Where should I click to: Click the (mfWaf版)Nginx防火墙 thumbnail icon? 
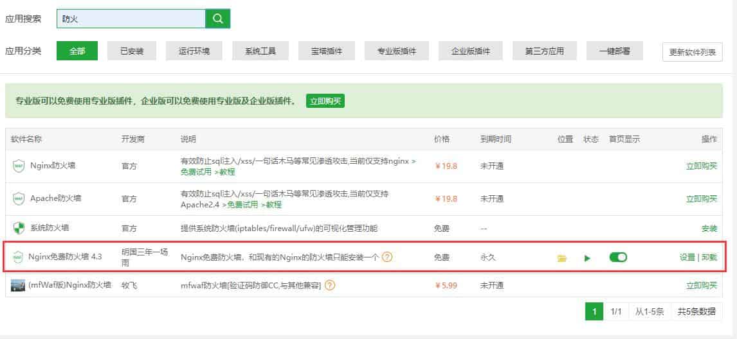tap(18, 286)
